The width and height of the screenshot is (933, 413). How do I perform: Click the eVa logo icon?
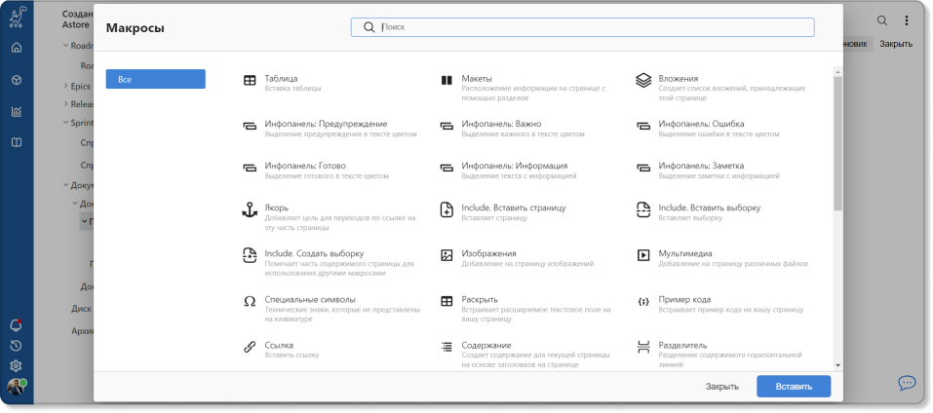pos(17,17)
